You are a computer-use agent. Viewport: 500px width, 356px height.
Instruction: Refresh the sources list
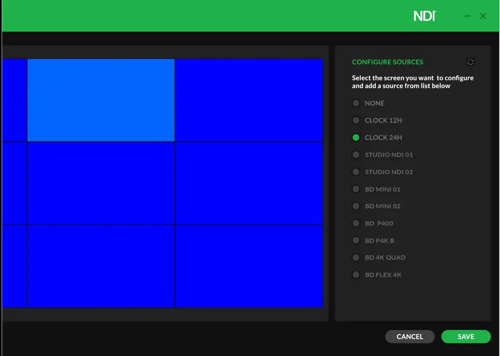pos(470,62)
